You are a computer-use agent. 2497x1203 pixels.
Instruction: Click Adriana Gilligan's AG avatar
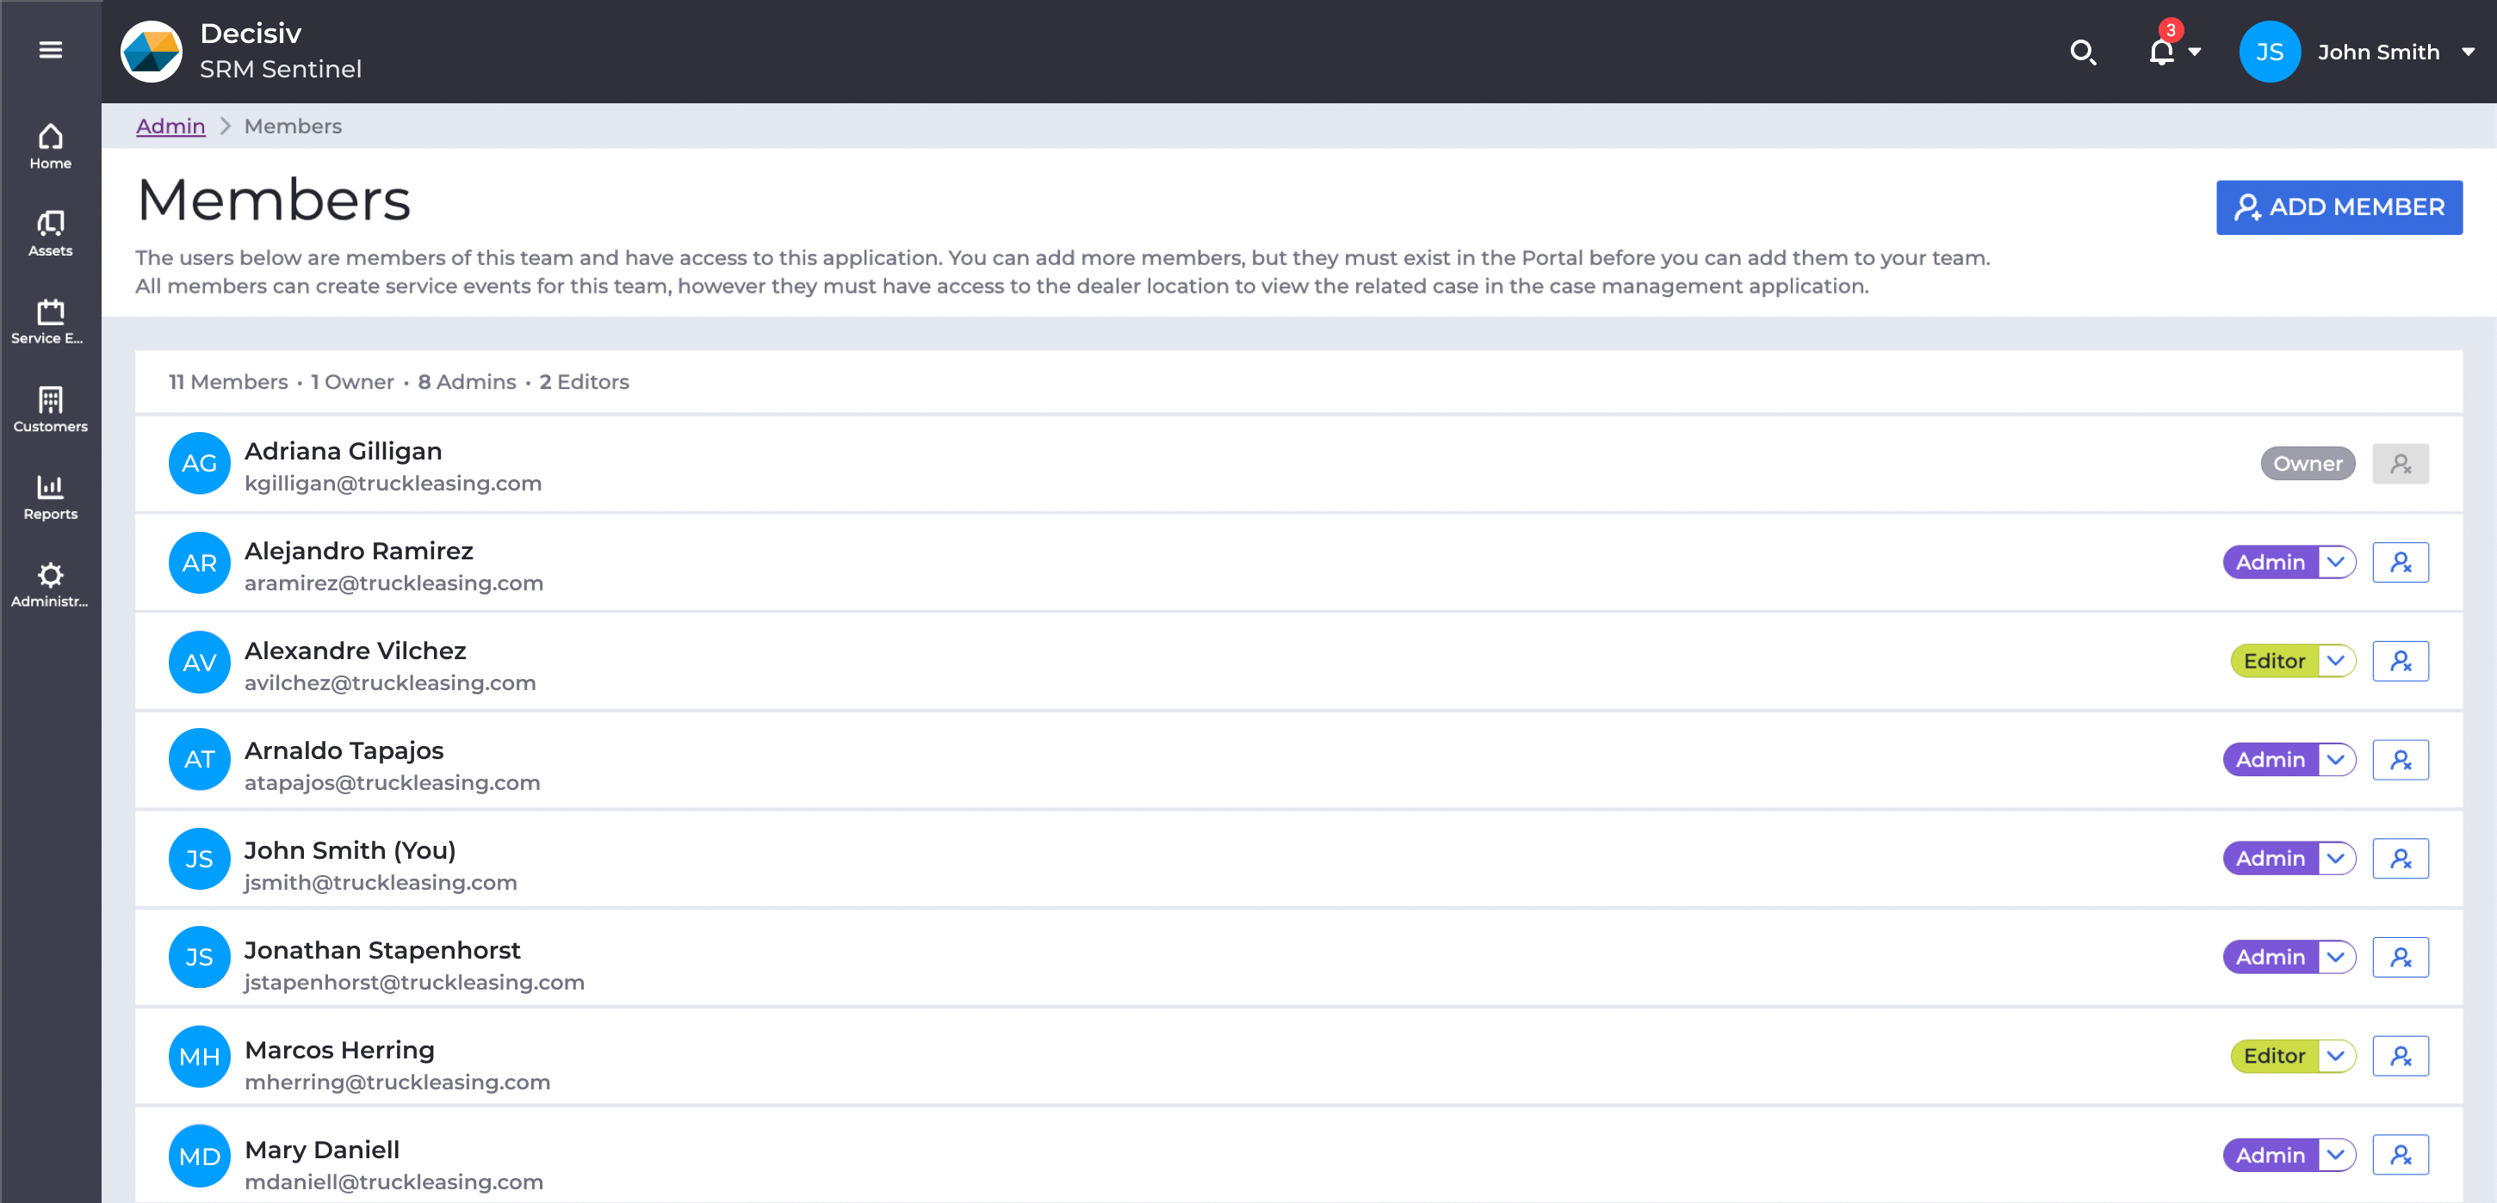pyautogui.click(x=199, y=463)
